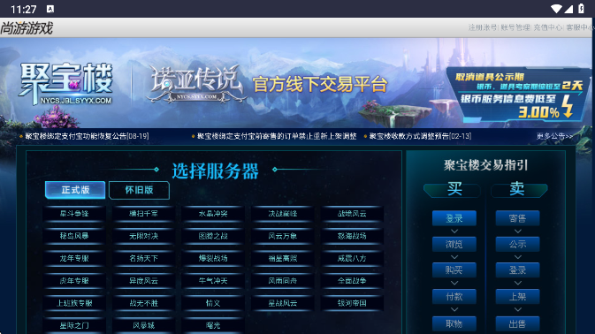Open the 3.00% service fee promo banner
Image resolution: width=595 pixels, height=334 pixels.
coord(518,94)
